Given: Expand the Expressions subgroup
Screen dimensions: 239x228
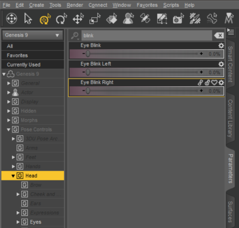Looking at the screenshot, I should coord(18,213).
